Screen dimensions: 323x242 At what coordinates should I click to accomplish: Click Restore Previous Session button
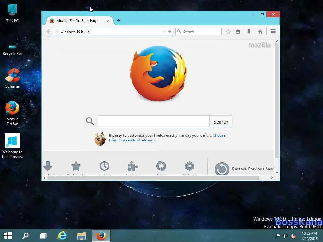coord(244,169)
